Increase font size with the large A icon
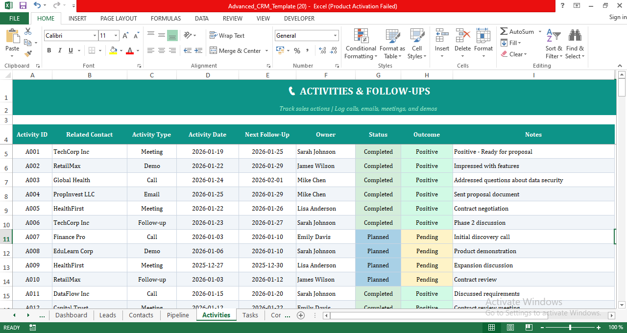627x333 pixels. coord(125,35)
